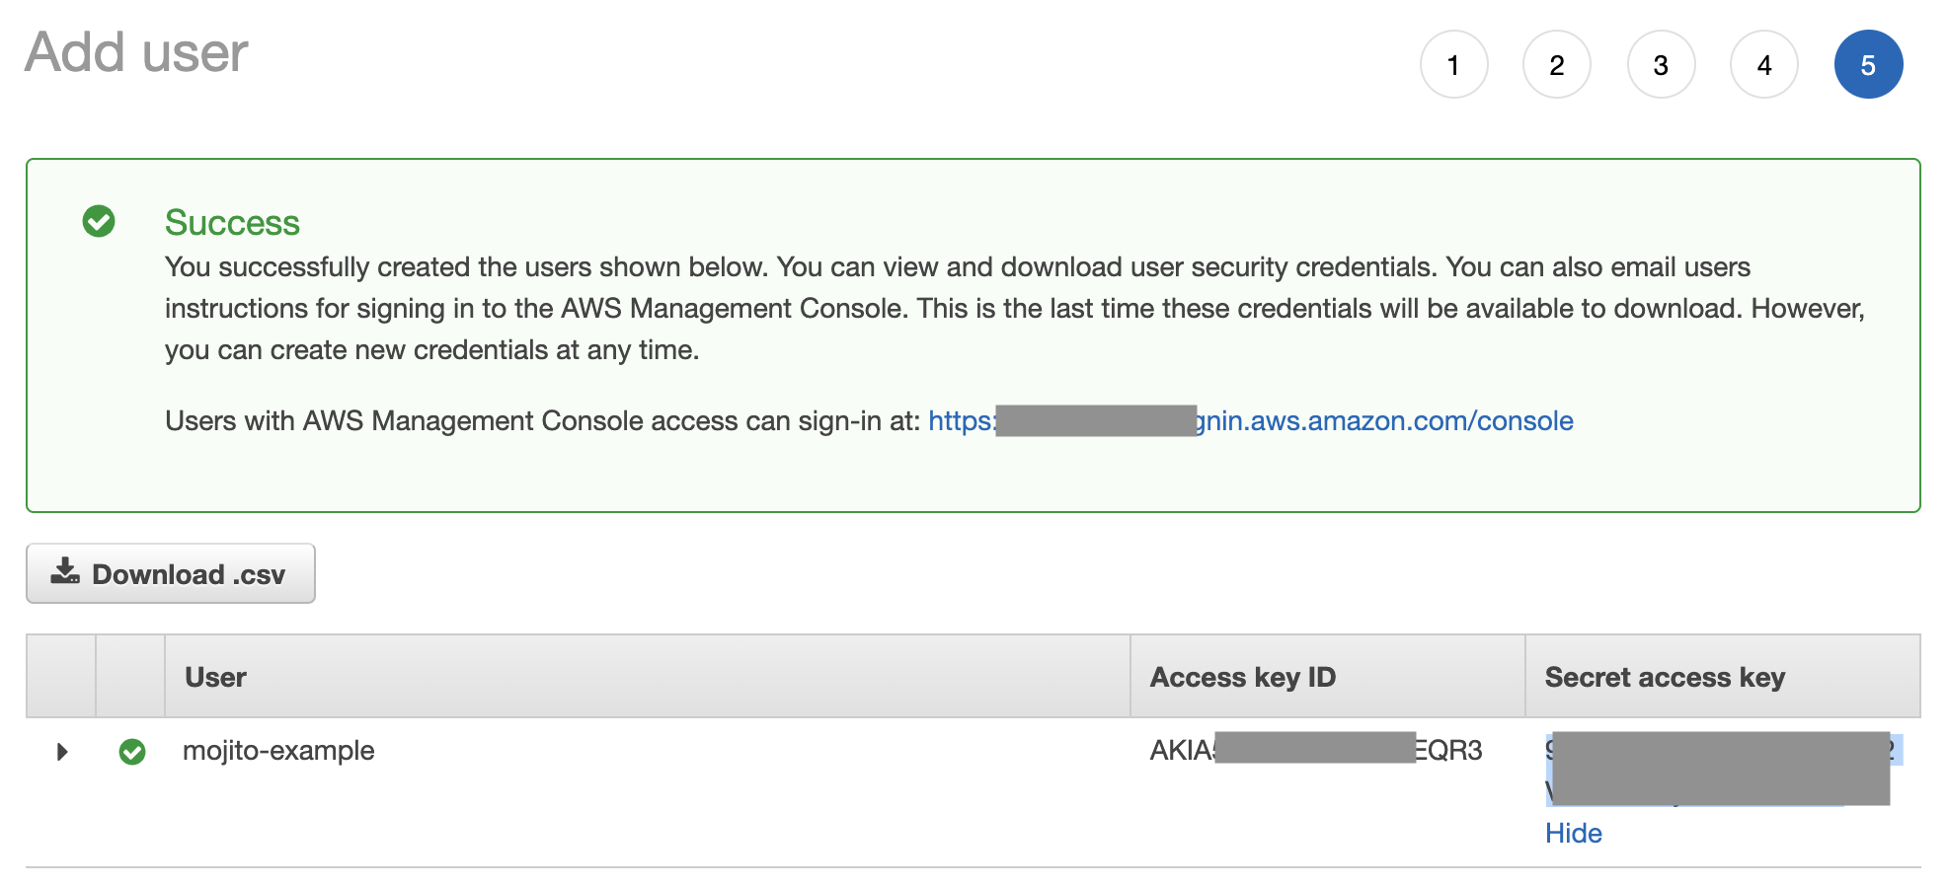Go to step 1 of Add user
The height and width of the screenshot is (888, 1947).
coord(1453,65)
